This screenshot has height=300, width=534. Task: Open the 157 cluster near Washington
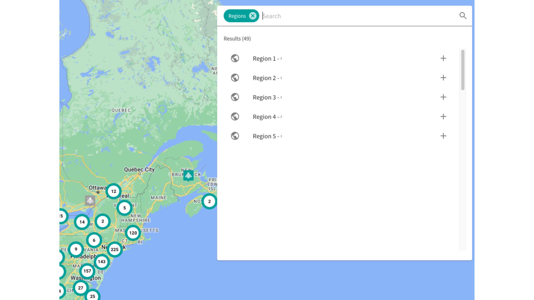tap(87, 271)
